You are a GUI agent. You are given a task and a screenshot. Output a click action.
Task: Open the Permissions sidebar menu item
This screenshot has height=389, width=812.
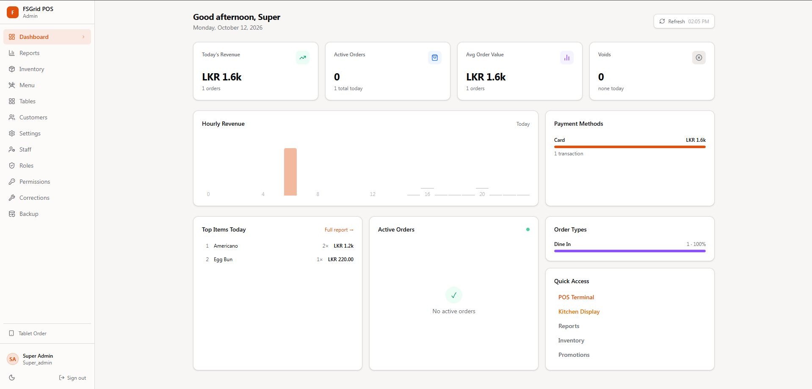47,182
